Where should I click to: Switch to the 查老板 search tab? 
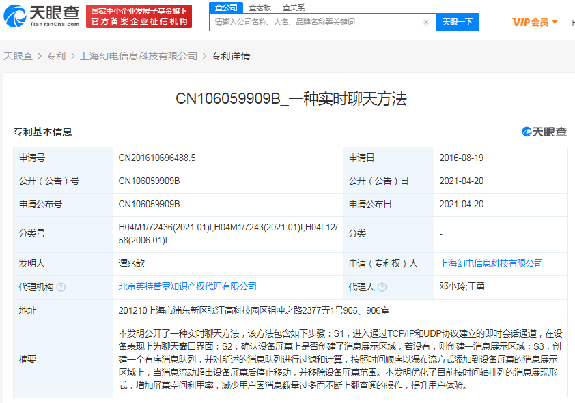pyautogui.click(x=260, y=8)
